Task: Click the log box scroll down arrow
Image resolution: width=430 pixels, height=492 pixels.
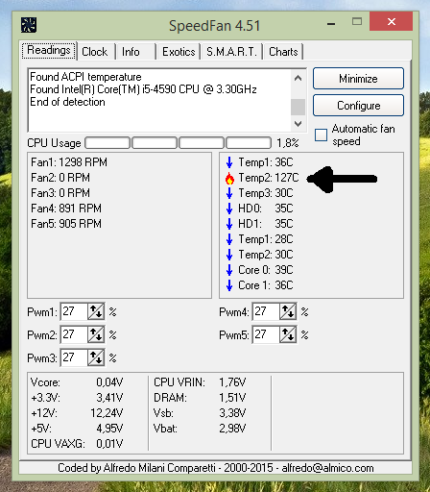Action: (x=298, y=124)
